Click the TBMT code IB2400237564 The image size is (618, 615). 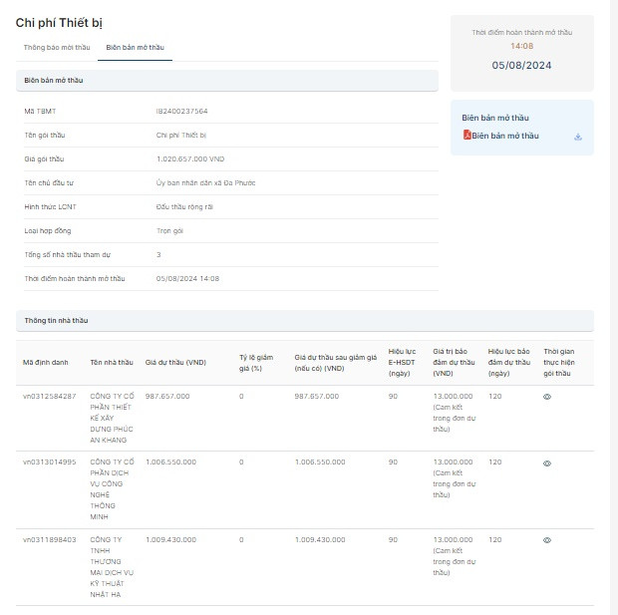pyautogui.click(x=181, y=111)
